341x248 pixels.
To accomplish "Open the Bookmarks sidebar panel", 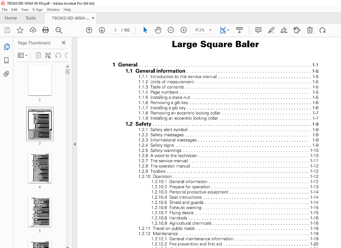I will coord(6,60).
